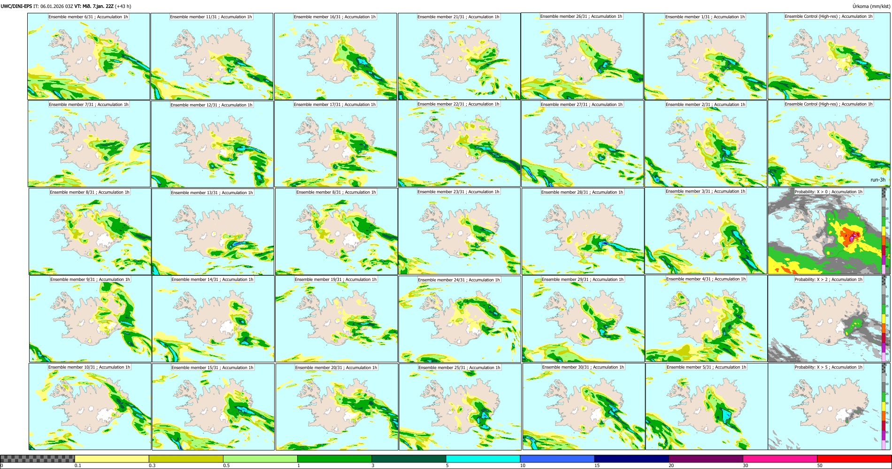
Task: Open the Ensemble member 26/31 precipitation map
Action: click(x=582, y=56)
